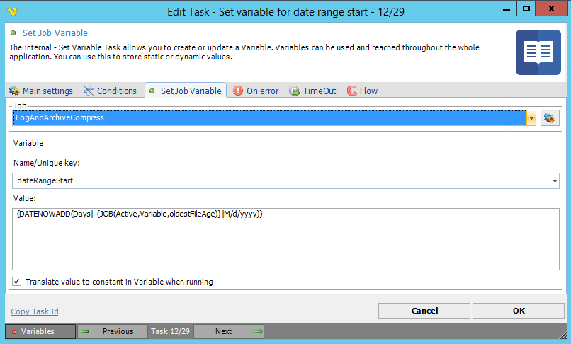This screenshot has width=571, height=344.
Task: Select the Set Job Variable tab
Action: point(185,91)
